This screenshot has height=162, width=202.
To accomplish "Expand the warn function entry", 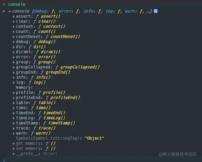I will click(x=14, y=133).
